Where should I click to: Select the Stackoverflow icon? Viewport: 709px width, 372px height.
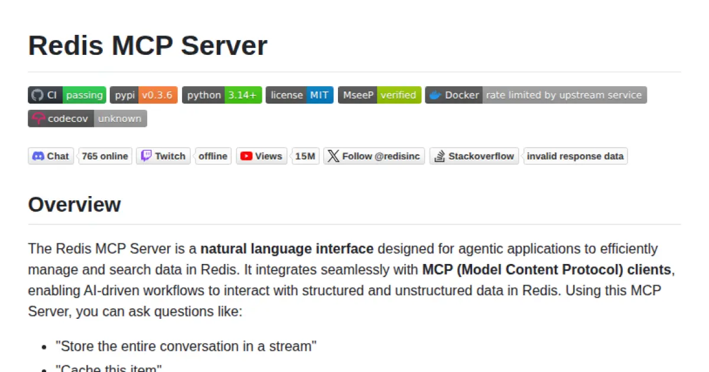(x=440, y=156)
